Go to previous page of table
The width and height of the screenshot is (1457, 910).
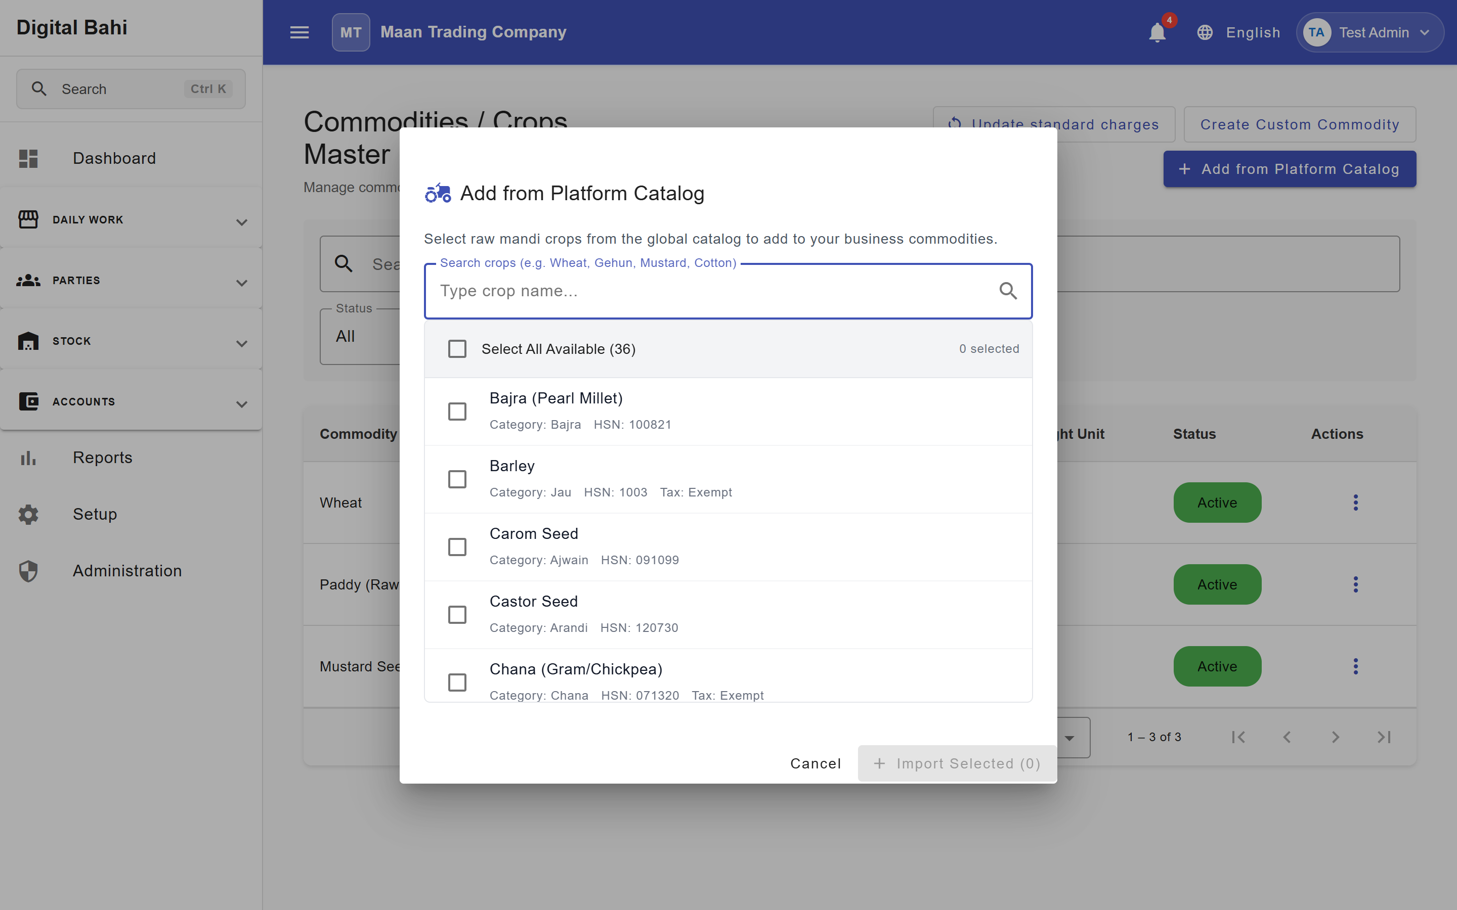point(1287,737)
